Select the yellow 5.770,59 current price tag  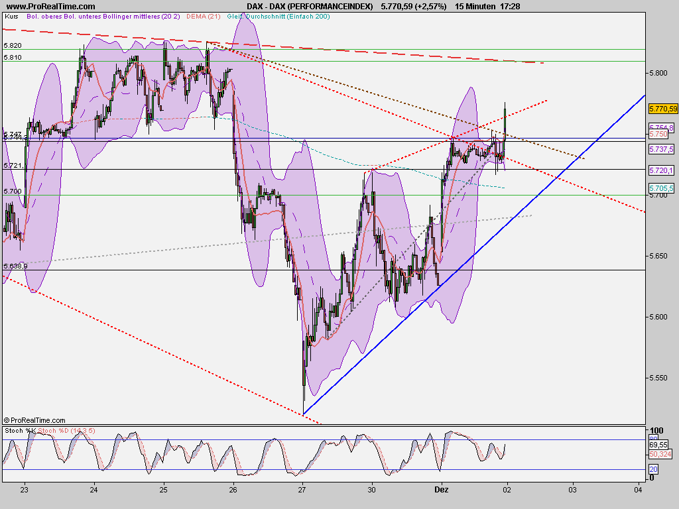click(x=662, y=107)
